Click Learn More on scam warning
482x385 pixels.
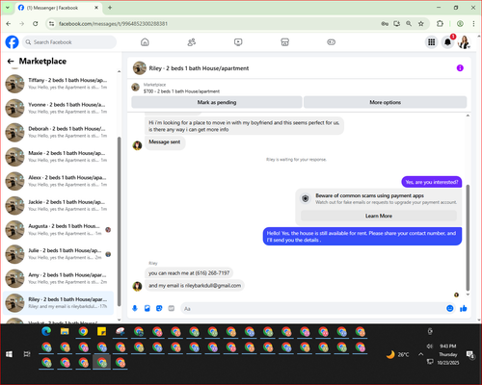tap(379, 216)
